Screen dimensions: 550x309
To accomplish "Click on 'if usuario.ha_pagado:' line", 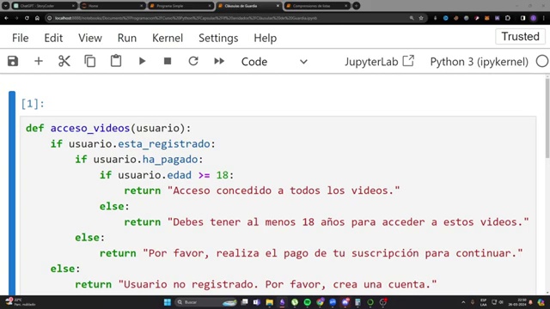I will point(139,160).
